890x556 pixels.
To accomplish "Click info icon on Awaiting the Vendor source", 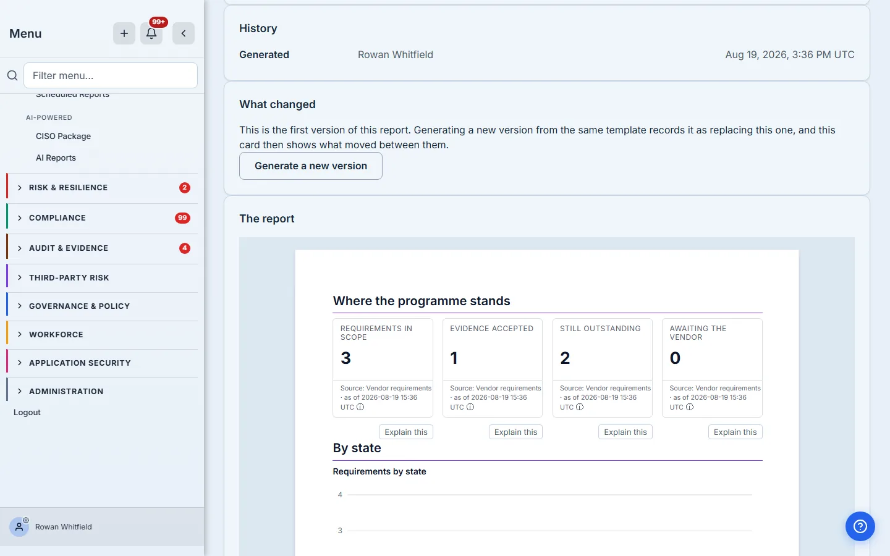I will click(690, 407).
